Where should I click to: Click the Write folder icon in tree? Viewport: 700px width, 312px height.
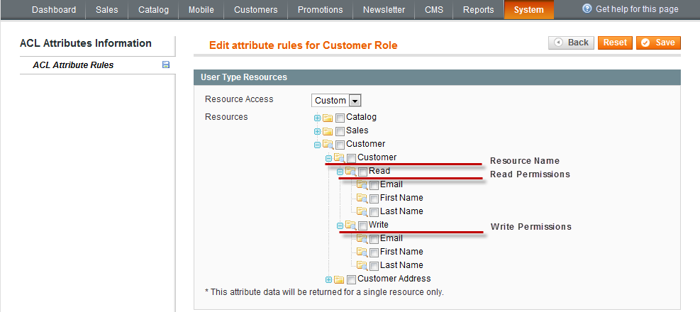pos(350,225)
